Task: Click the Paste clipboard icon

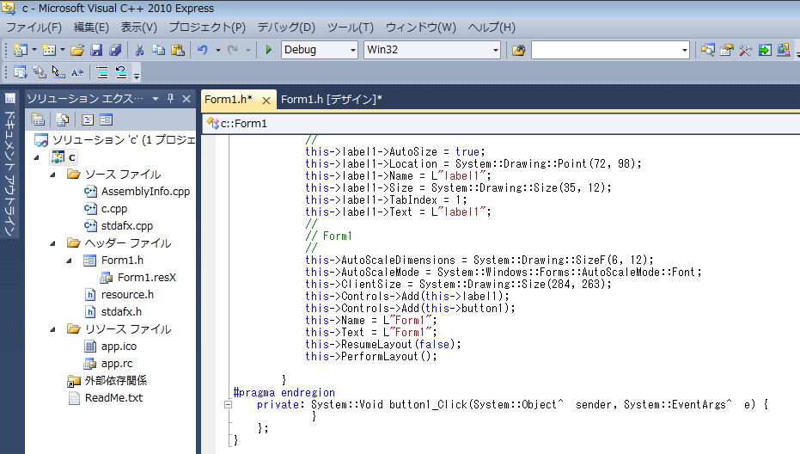Action: click(178, 50)
